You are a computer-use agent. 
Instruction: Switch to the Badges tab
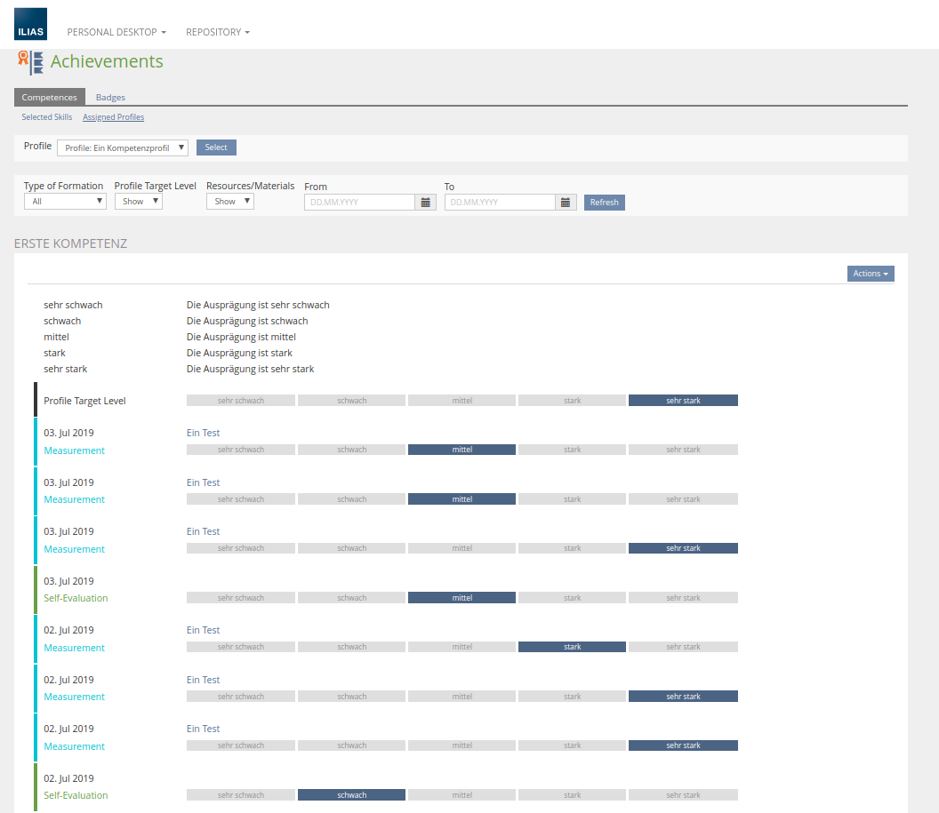tap(110, 98)
